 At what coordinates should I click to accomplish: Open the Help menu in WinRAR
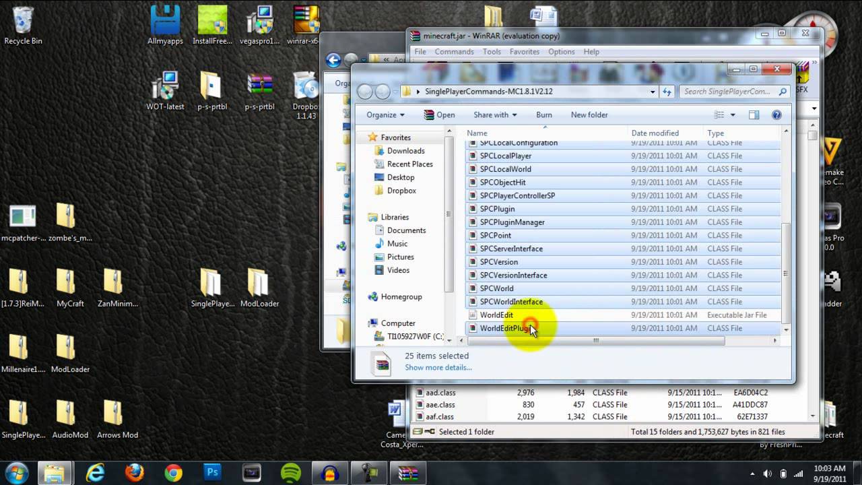[x=591, y=51]
